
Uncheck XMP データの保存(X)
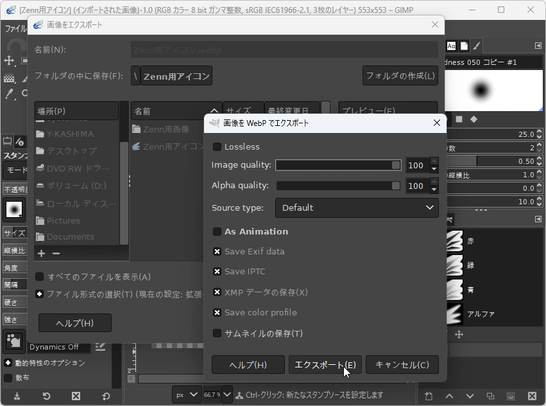click(217, 292)
